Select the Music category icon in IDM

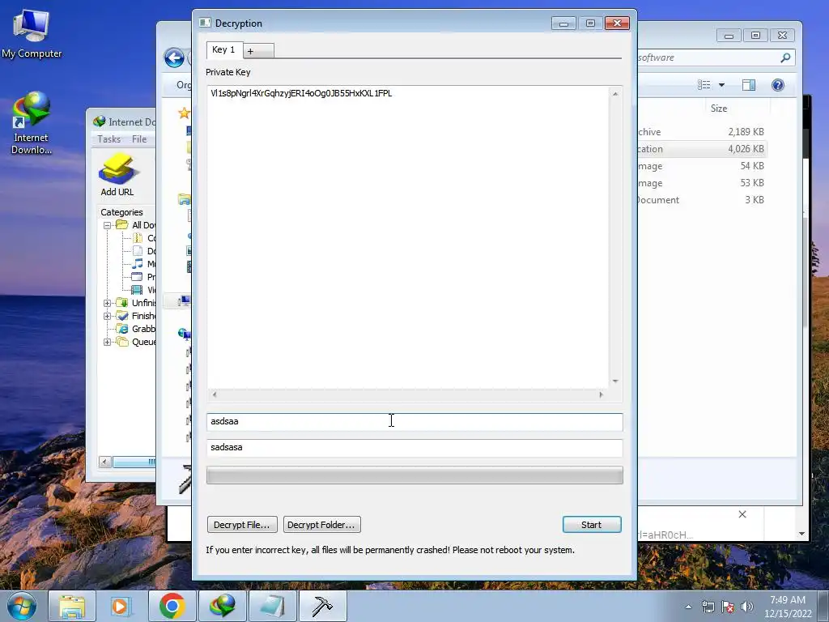pos(137,263)
